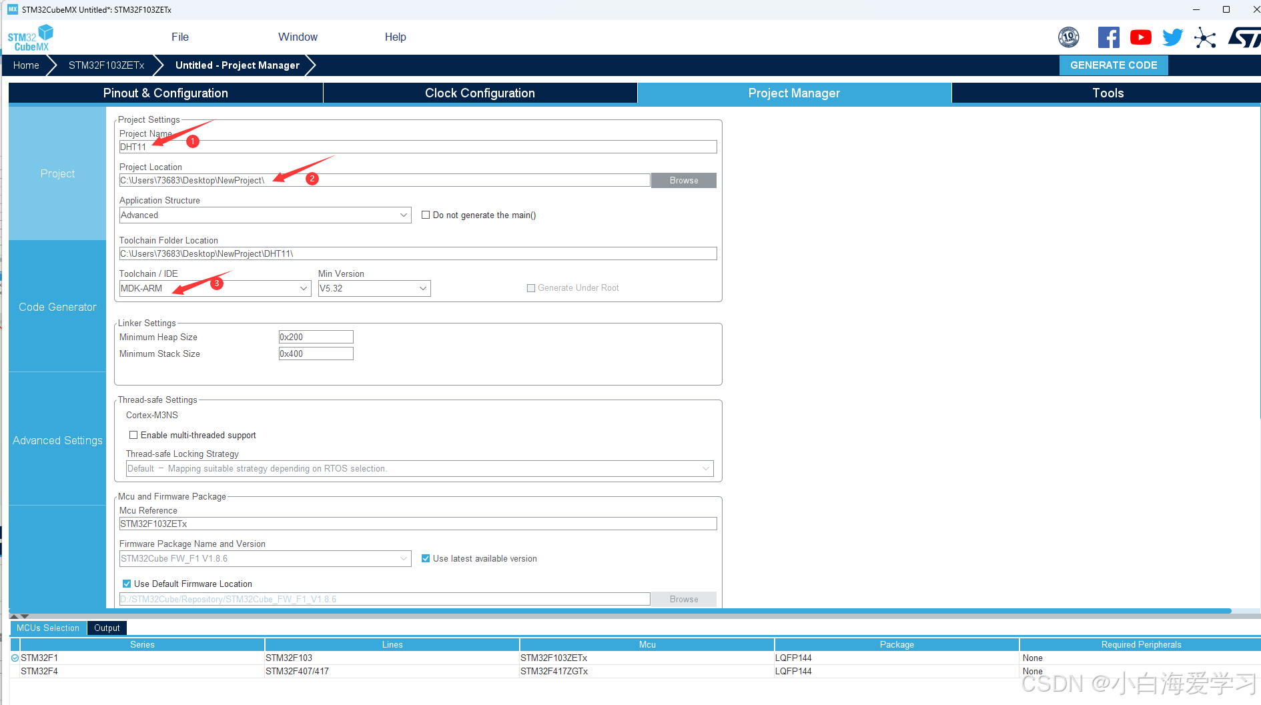Image resolution: width=1261 pixels, height=705 pixels.
Task: Select the MCUs Selection tab
Action: tap(48, 628)
